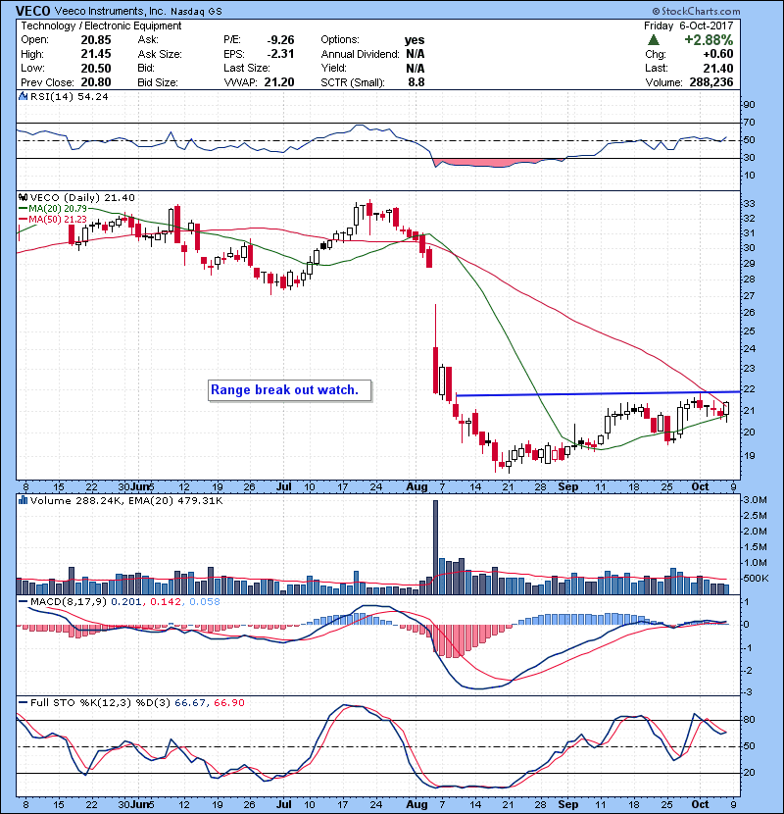784x814 pixels.
Task: Click the StockCharts.com copyright label
Action: pyautogui.click(x=697, y=11)
